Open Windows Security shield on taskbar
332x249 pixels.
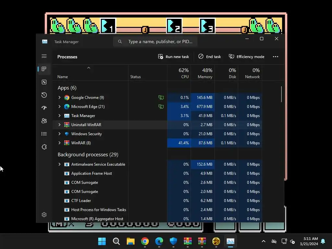(x=173, y=241)
